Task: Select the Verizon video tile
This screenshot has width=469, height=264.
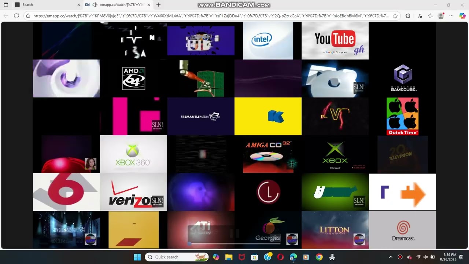Action: (x=133, y=192)
